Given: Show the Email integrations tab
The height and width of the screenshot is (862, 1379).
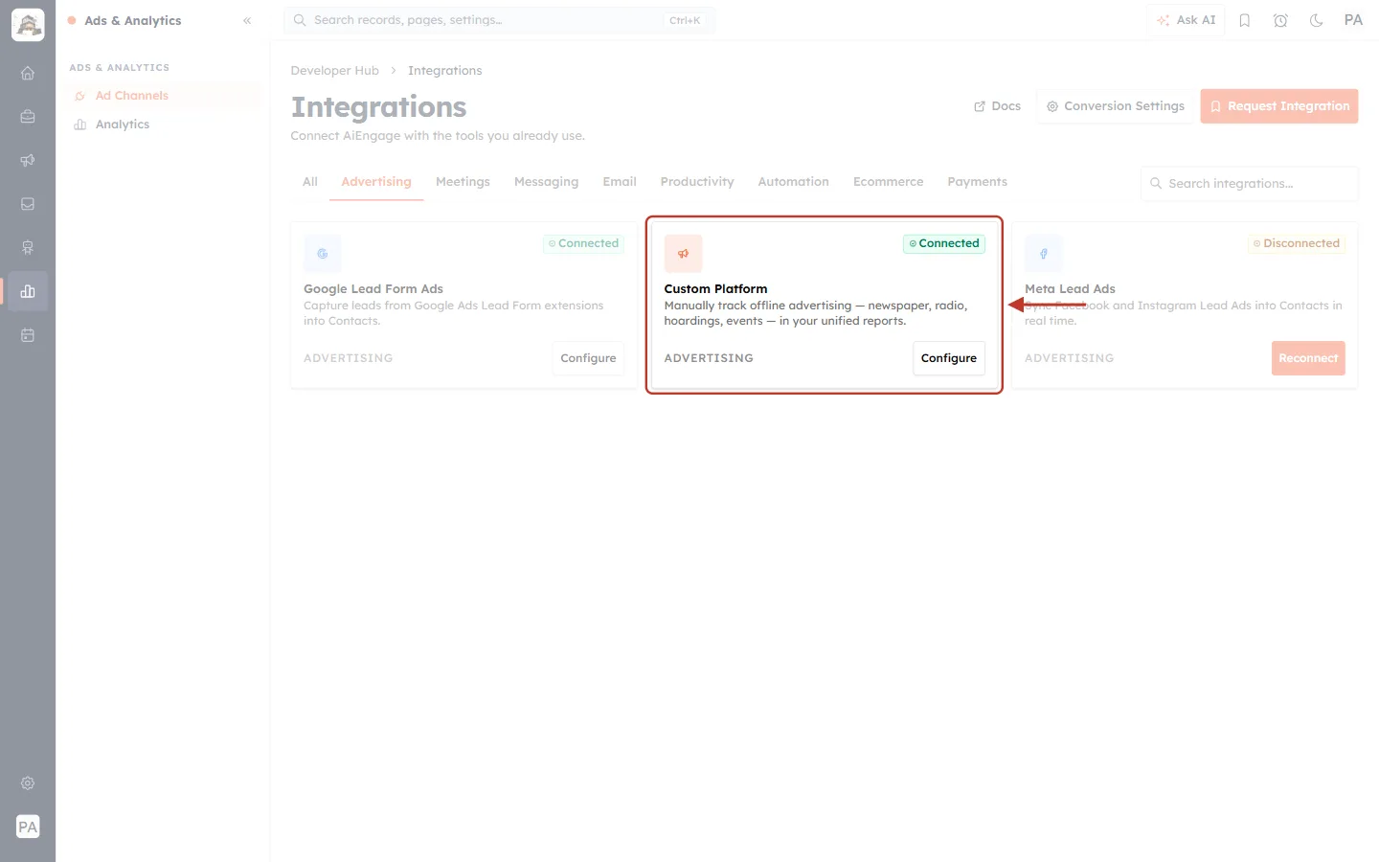Looking at the screenshot, I should tap(620, 182).
